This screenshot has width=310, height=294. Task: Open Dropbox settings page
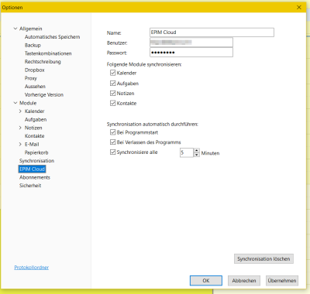pos(35,70)
